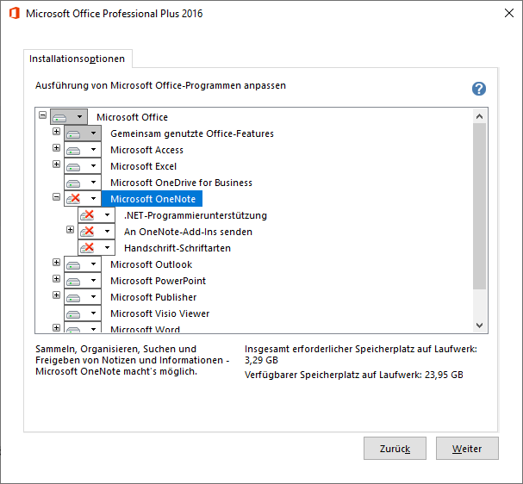The height and width of the screenshot is (484, 523).
Task: Open install state dropdown for OneDrive for Business
Action: (83, 183)
